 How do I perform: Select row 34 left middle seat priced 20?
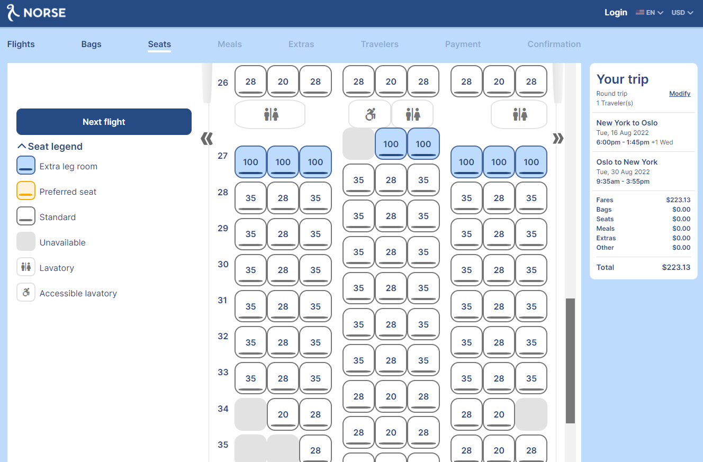[283, 414]
